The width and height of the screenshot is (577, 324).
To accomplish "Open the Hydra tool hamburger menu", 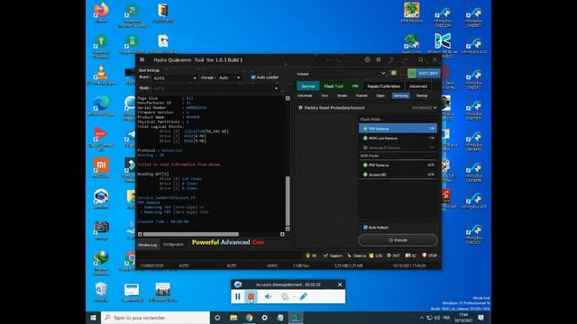I will pos(142,59).
